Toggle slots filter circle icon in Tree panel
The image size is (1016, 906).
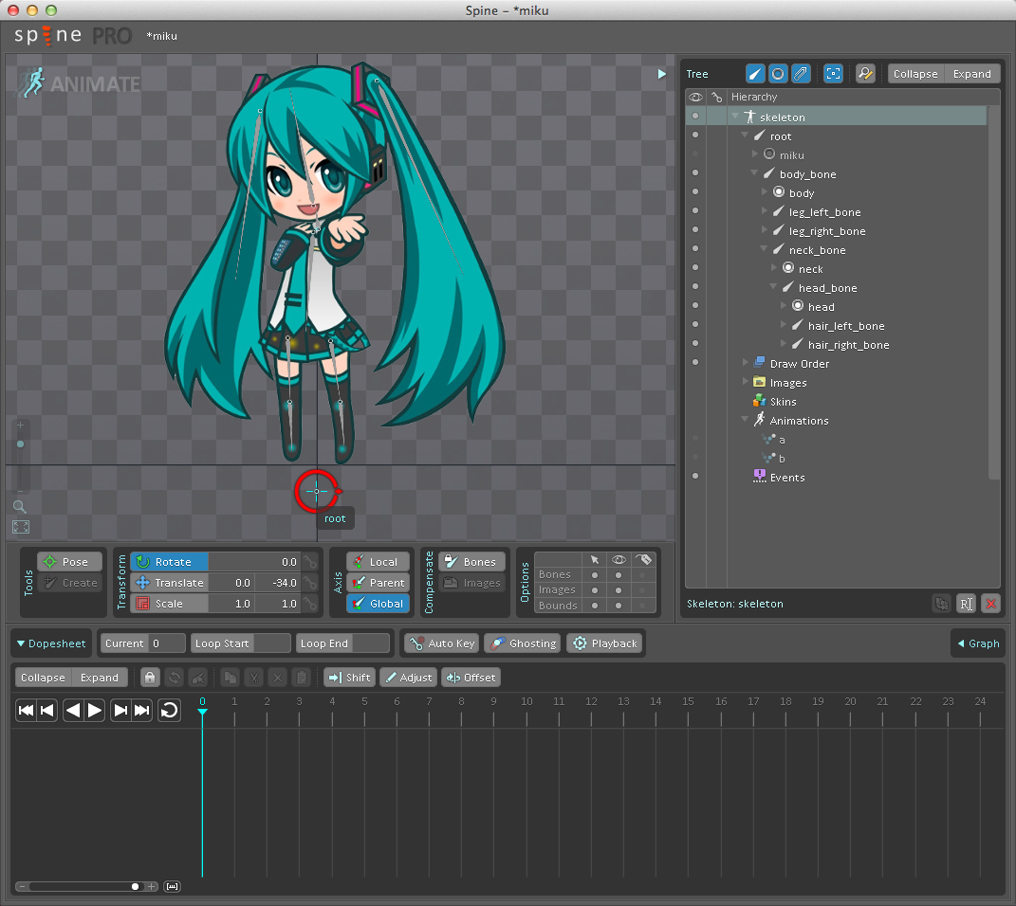(778, 74)
